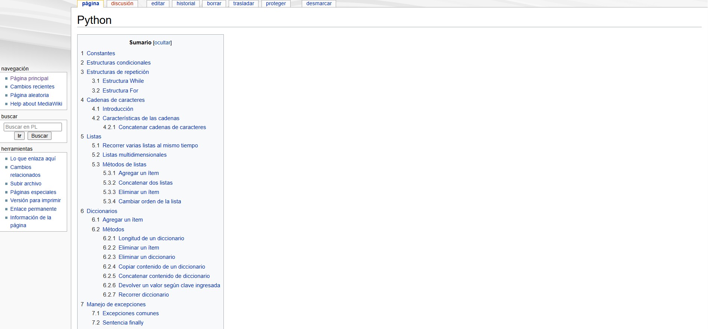Go to '5.1 Recorrer varias listas al mismo tiempo'

(145, 145)
